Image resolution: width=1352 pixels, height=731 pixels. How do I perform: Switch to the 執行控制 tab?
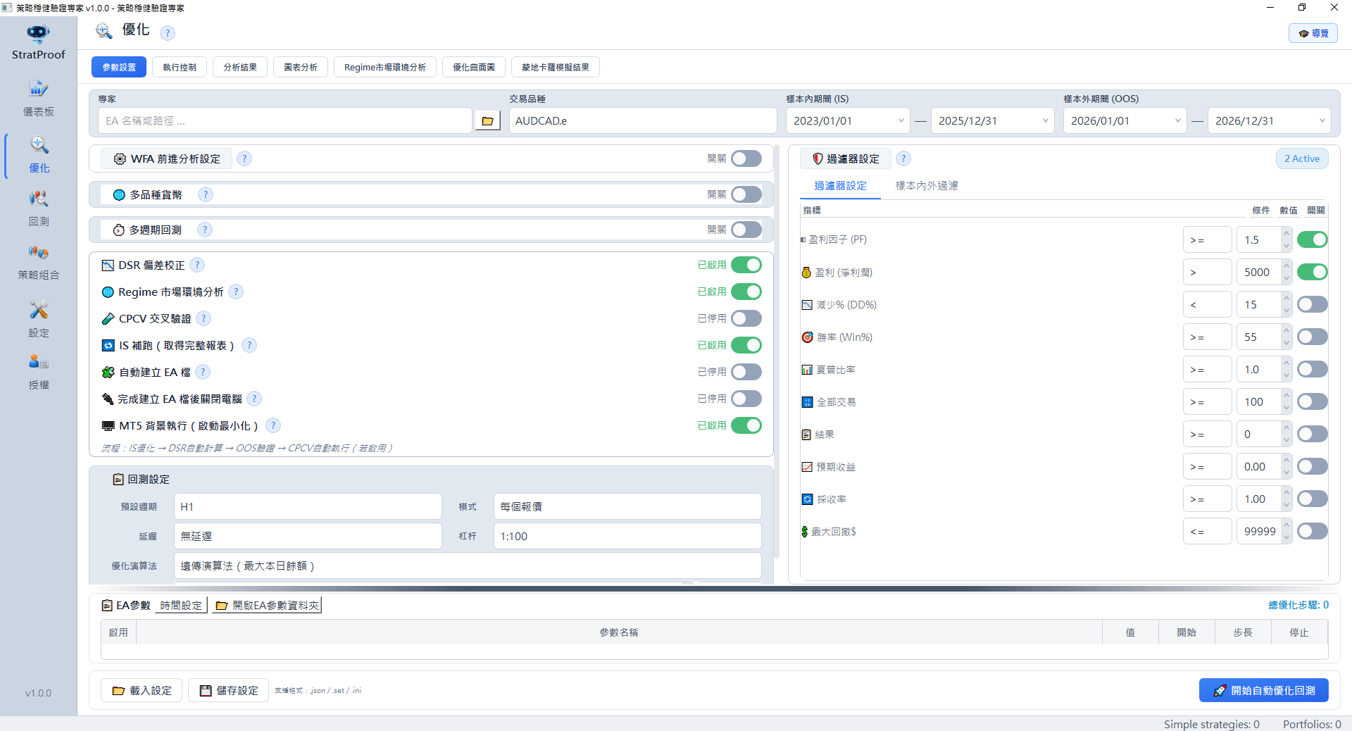pos(180,67)
